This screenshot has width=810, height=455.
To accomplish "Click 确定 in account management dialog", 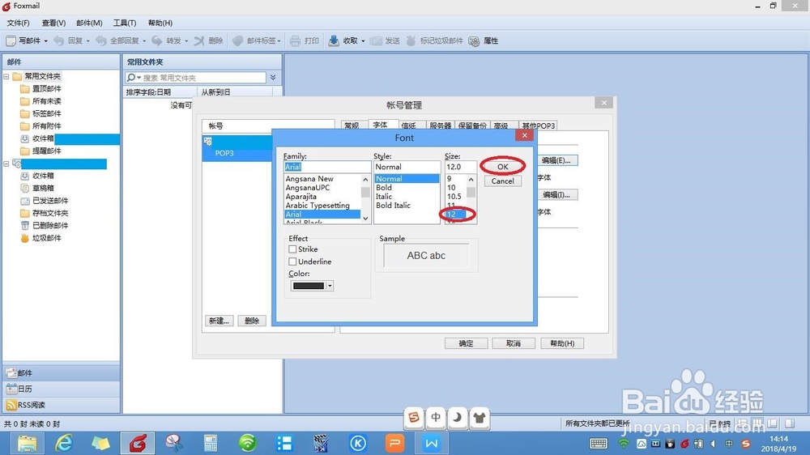I will coord(466,343).
